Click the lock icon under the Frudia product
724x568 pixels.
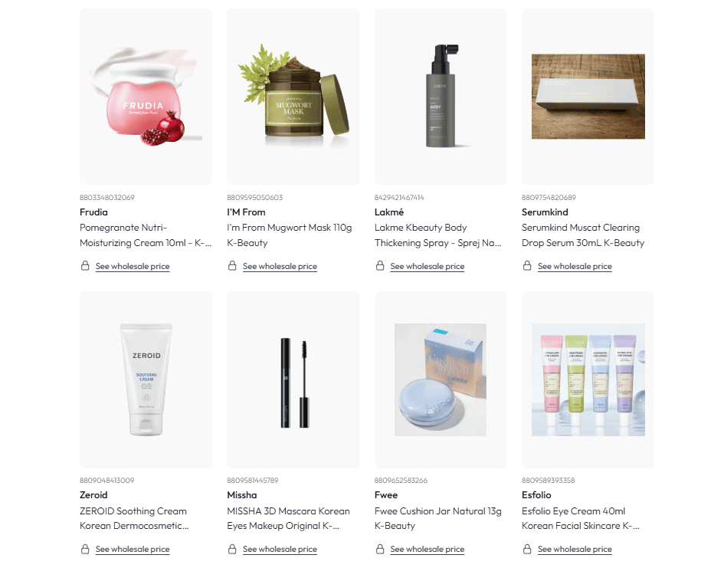coord(85,266)
